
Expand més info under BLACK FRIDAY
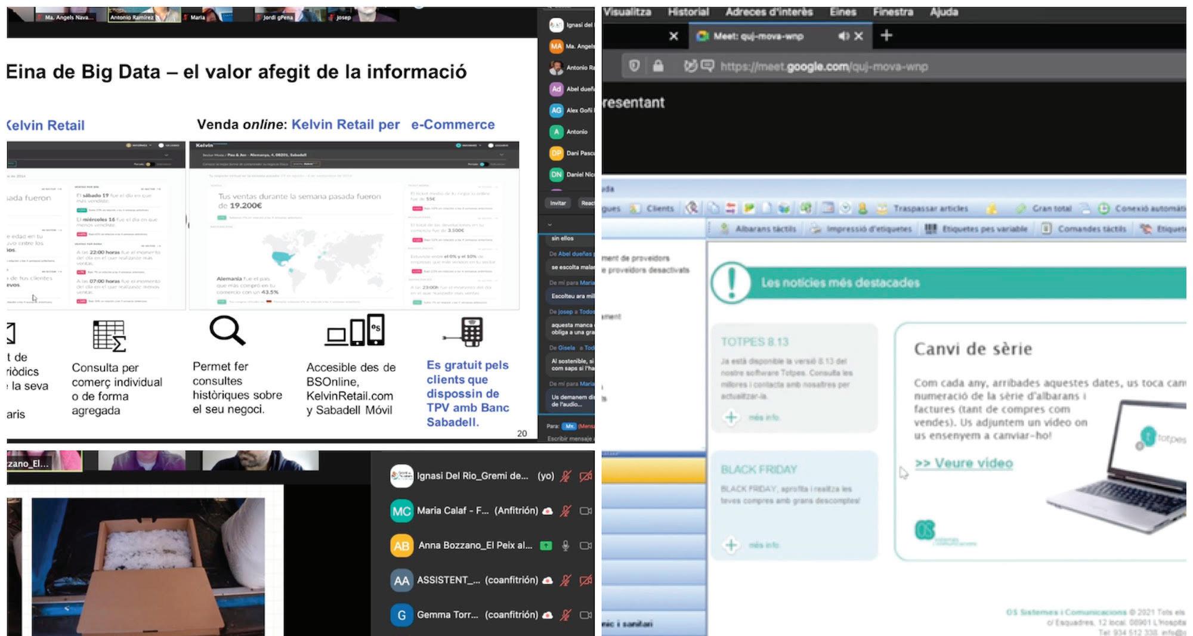[752, 545]
